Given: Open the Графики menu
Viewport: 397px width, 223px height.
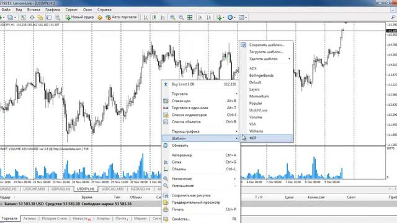Looking at the screenshot, I should click(x=53, y=10).
